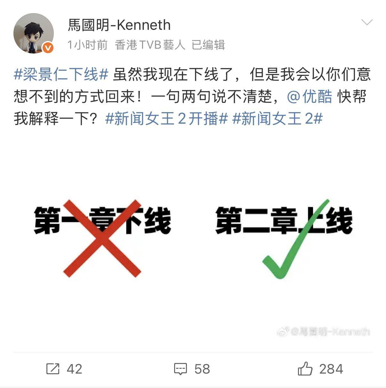Viewport: 386px width, 388px height.
Task: Open 馬國明-Kenneth's avatar picture
Action: (33, 33)
